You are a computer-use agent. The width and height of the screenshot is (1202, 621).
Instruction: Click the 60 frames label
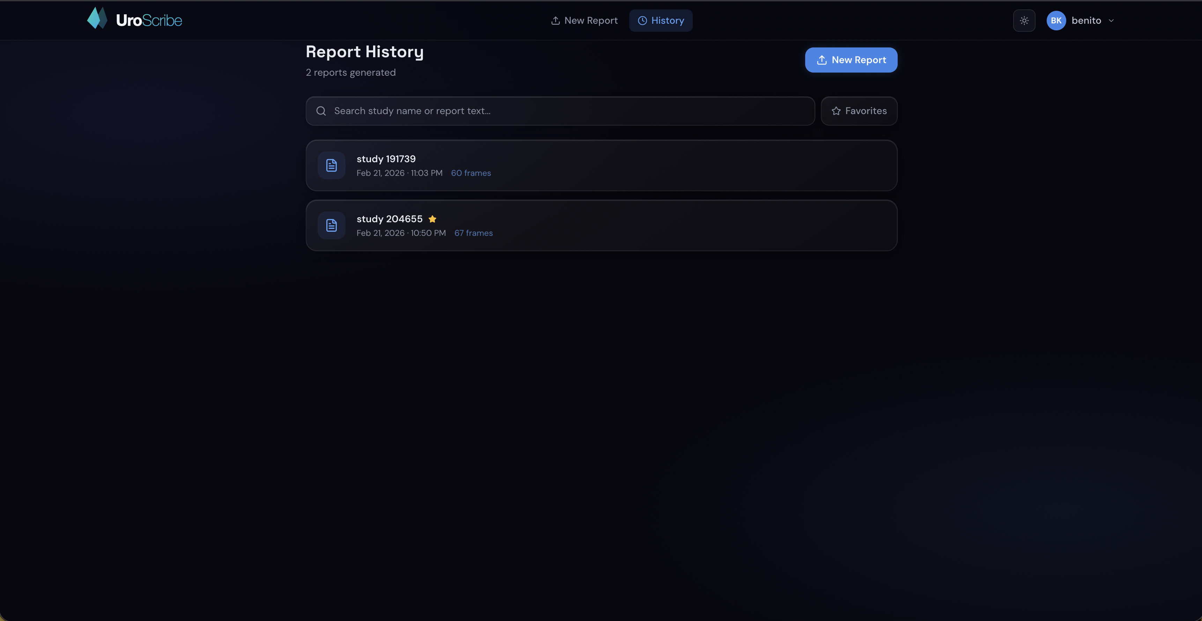pyautogui.click(x=470, y=173)
